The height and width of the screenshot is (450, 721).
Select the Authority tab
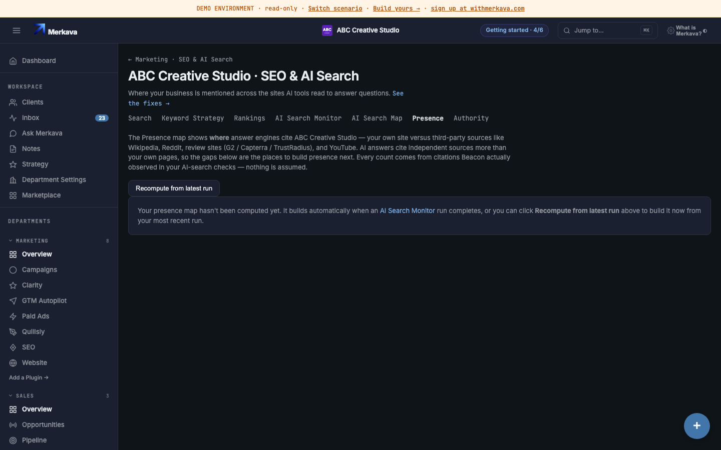point(471,118)
